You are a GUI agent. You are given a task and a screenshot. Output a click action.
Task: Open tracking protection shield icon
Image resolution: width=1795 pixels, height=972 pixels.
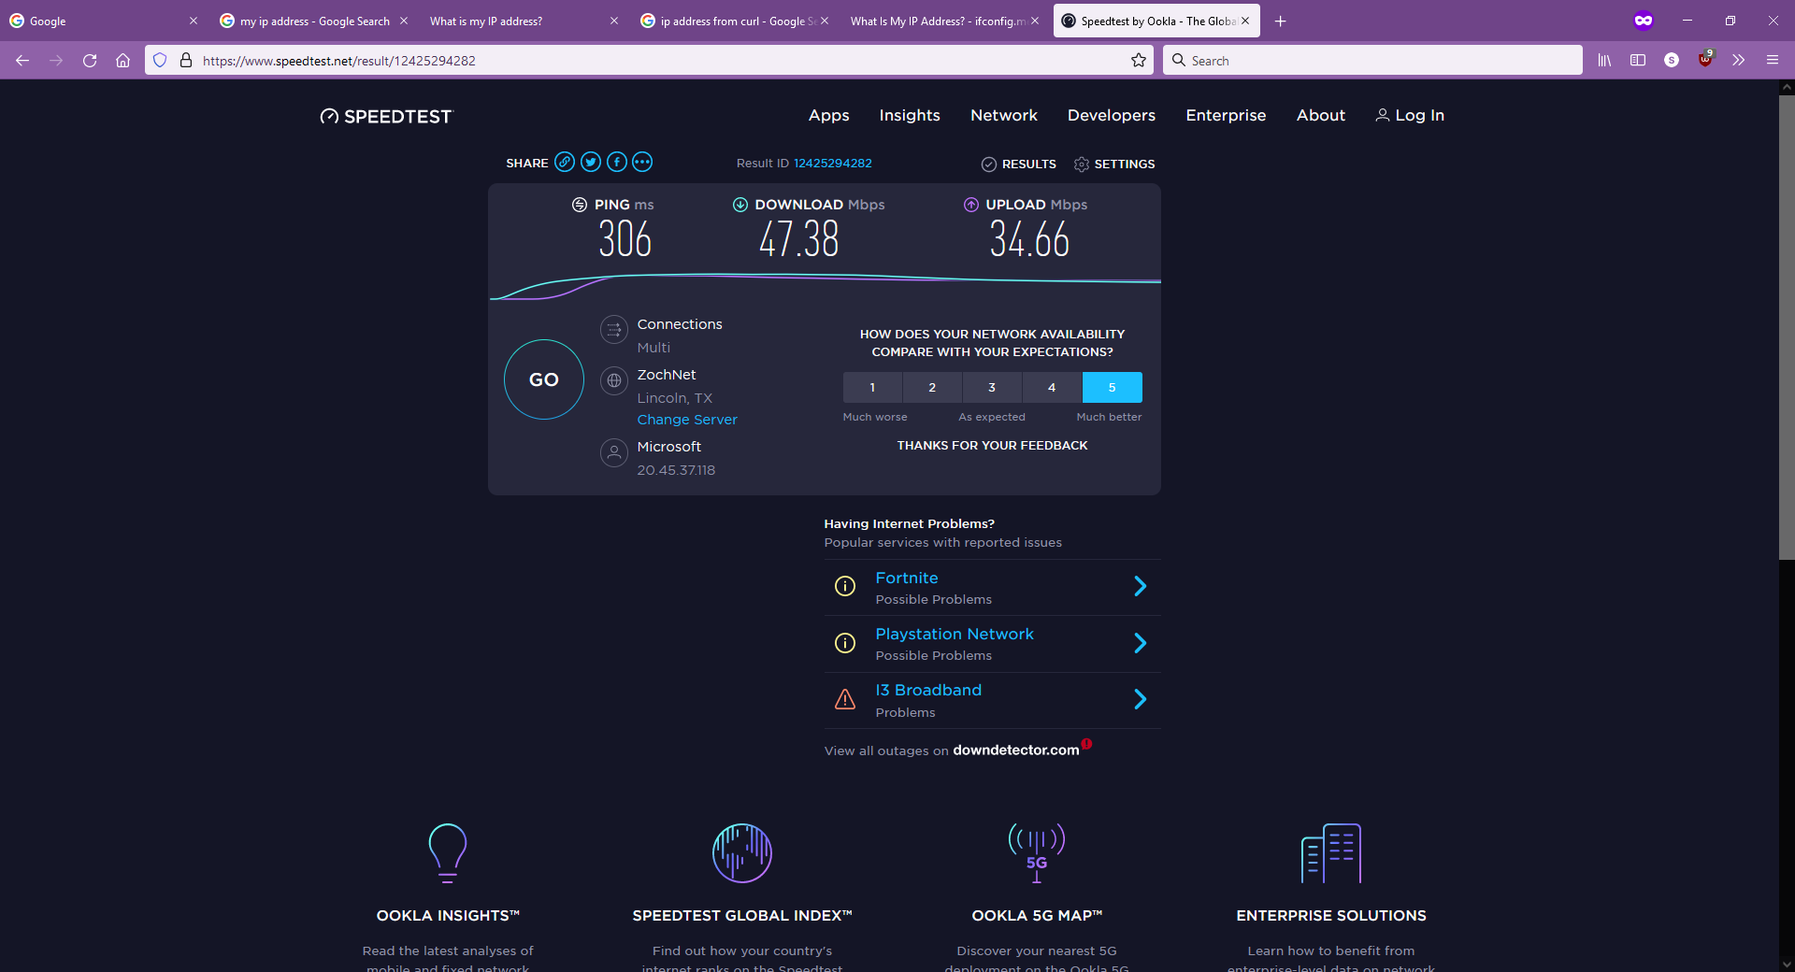160,60
